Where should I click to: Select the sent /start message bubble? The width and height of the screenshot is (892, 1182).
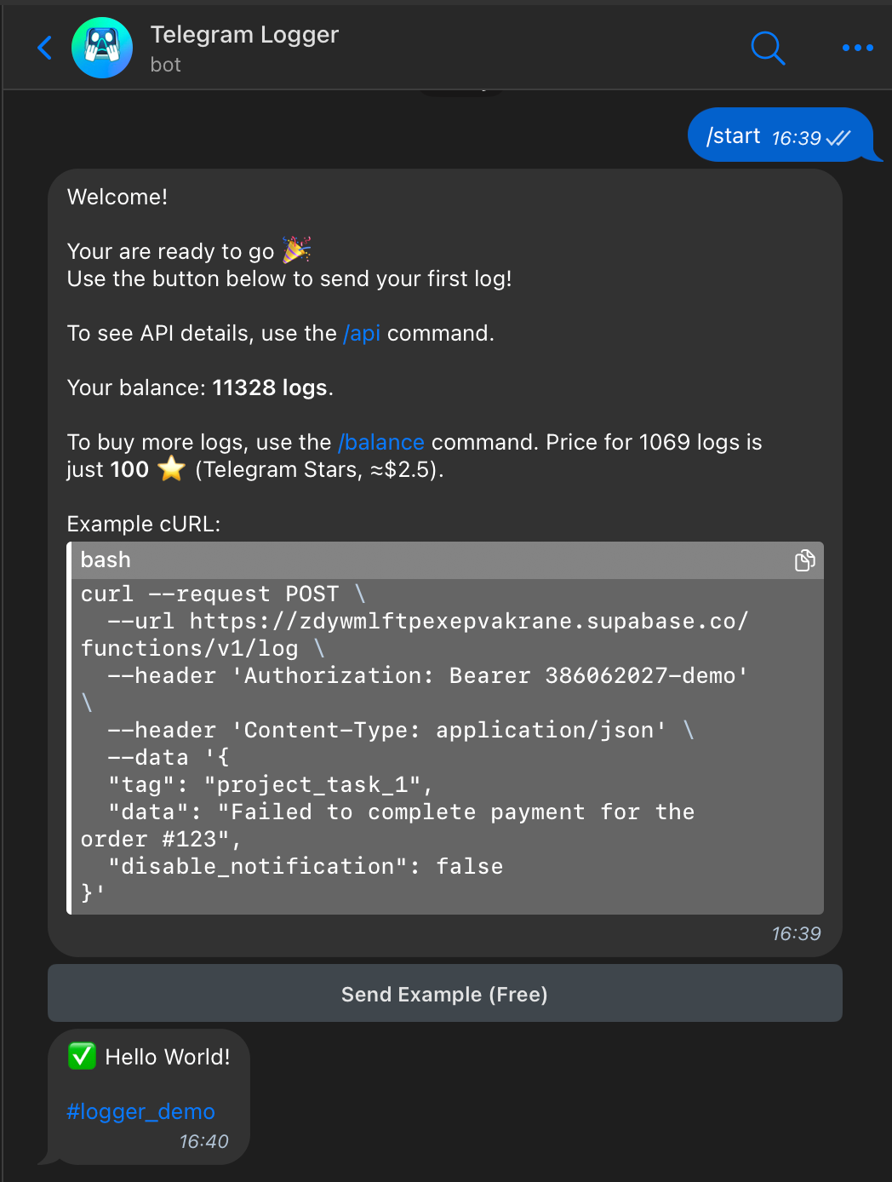(780, 135)
